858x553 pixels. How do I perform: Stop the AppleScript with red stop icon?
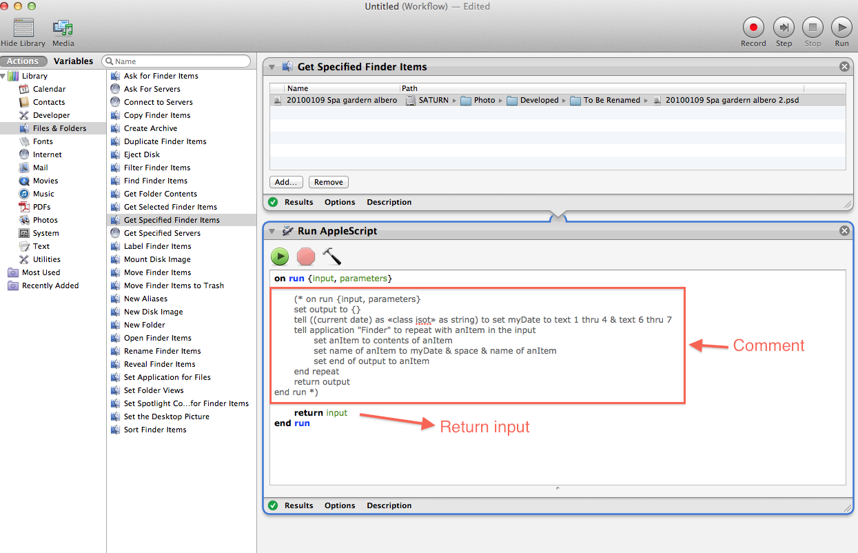[x=306, y=257]
